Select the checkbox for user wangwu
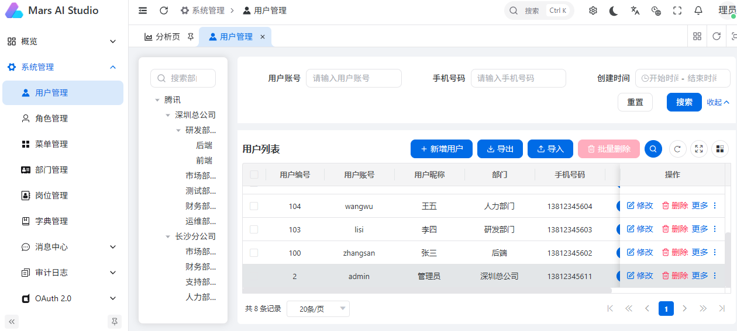Image resolution: width=737 pixels, height=331 pixels. tap(254, 206)
